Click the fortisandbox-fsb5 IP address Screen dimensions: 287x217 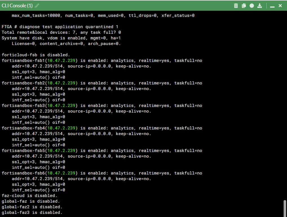61,151
